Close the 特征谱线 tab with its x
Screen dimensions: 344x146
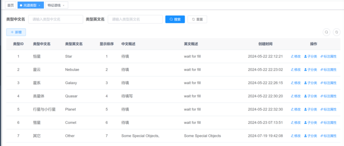coord(64,5)
